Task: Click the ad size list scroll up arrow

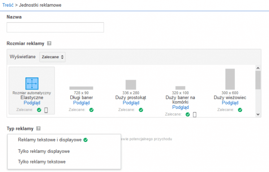Action: (x=258, y=68)
